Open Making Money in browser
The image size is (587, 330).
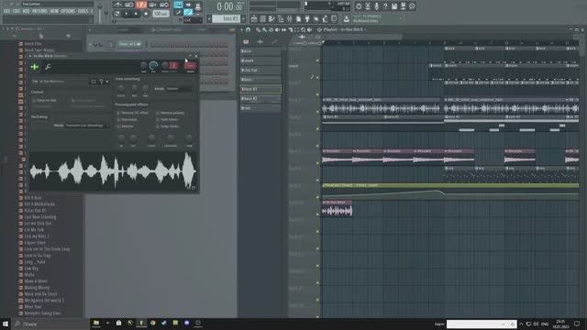tap(37, 287)
